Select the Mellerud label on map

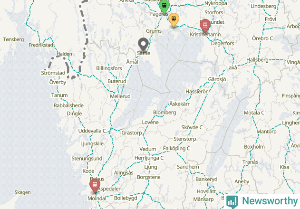[120, 96]
